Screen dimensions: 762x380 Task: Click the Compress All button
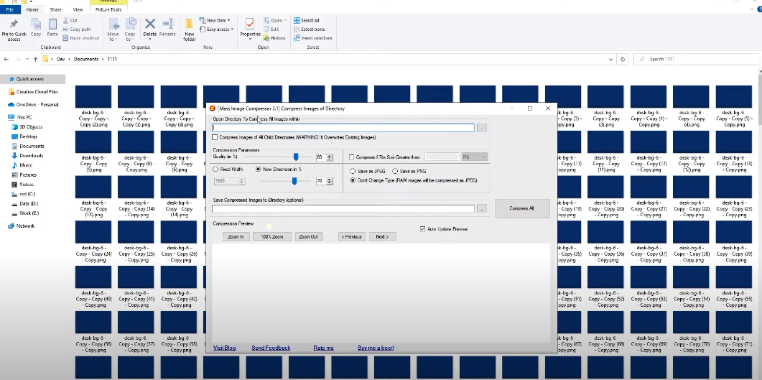click(x=522, y=208)
